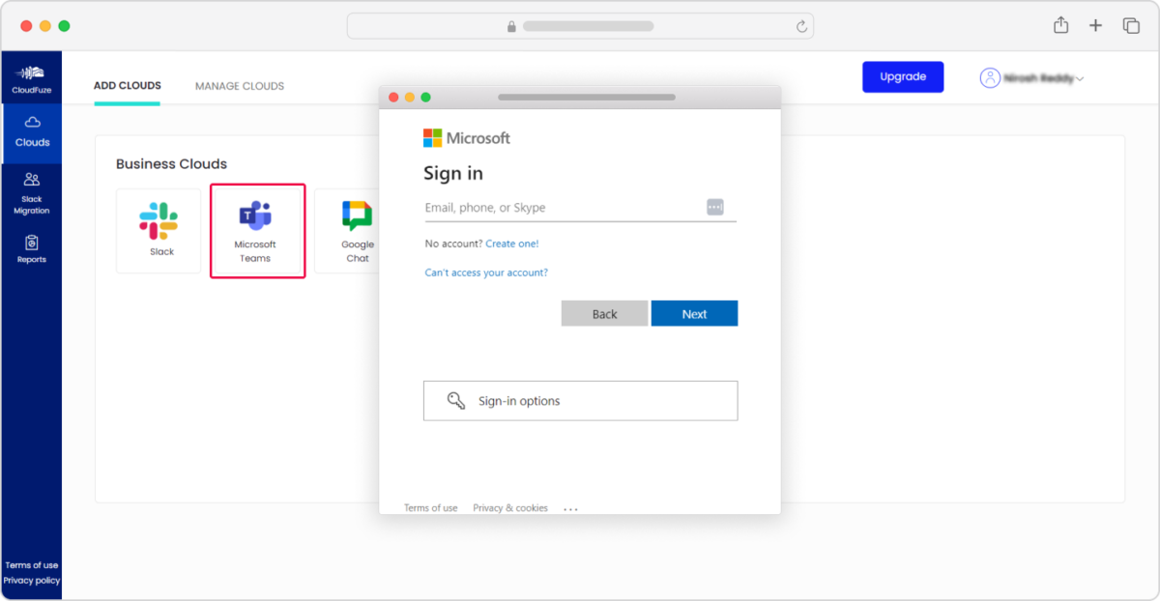The width and height of the screenshot is (1160, 601).
Task: Open Slack Migration in the sidebar
Action: point(32,192)
